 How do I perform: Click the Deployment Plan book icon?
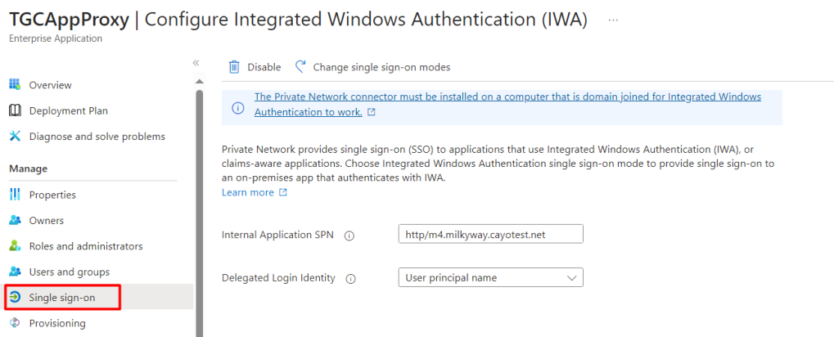[15, 110]
